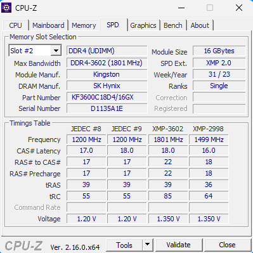Click JEDEC #8 frequency 1200 MHz cell

click(86, 139)
